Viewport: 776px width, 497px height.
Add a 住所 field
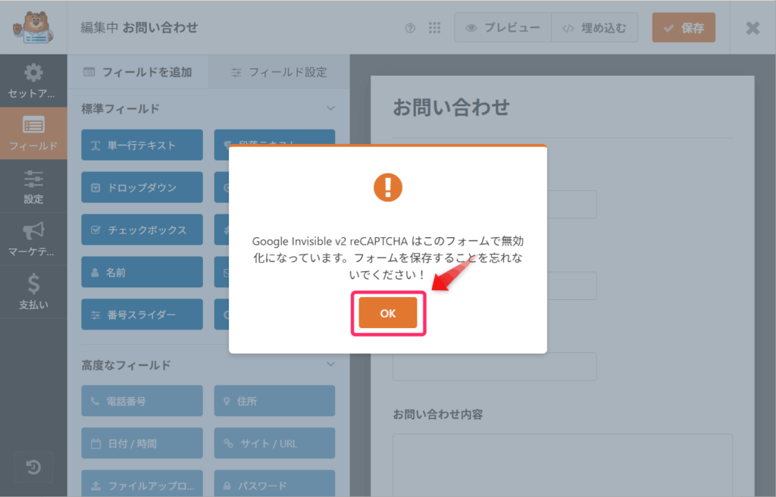coord(274,401)
